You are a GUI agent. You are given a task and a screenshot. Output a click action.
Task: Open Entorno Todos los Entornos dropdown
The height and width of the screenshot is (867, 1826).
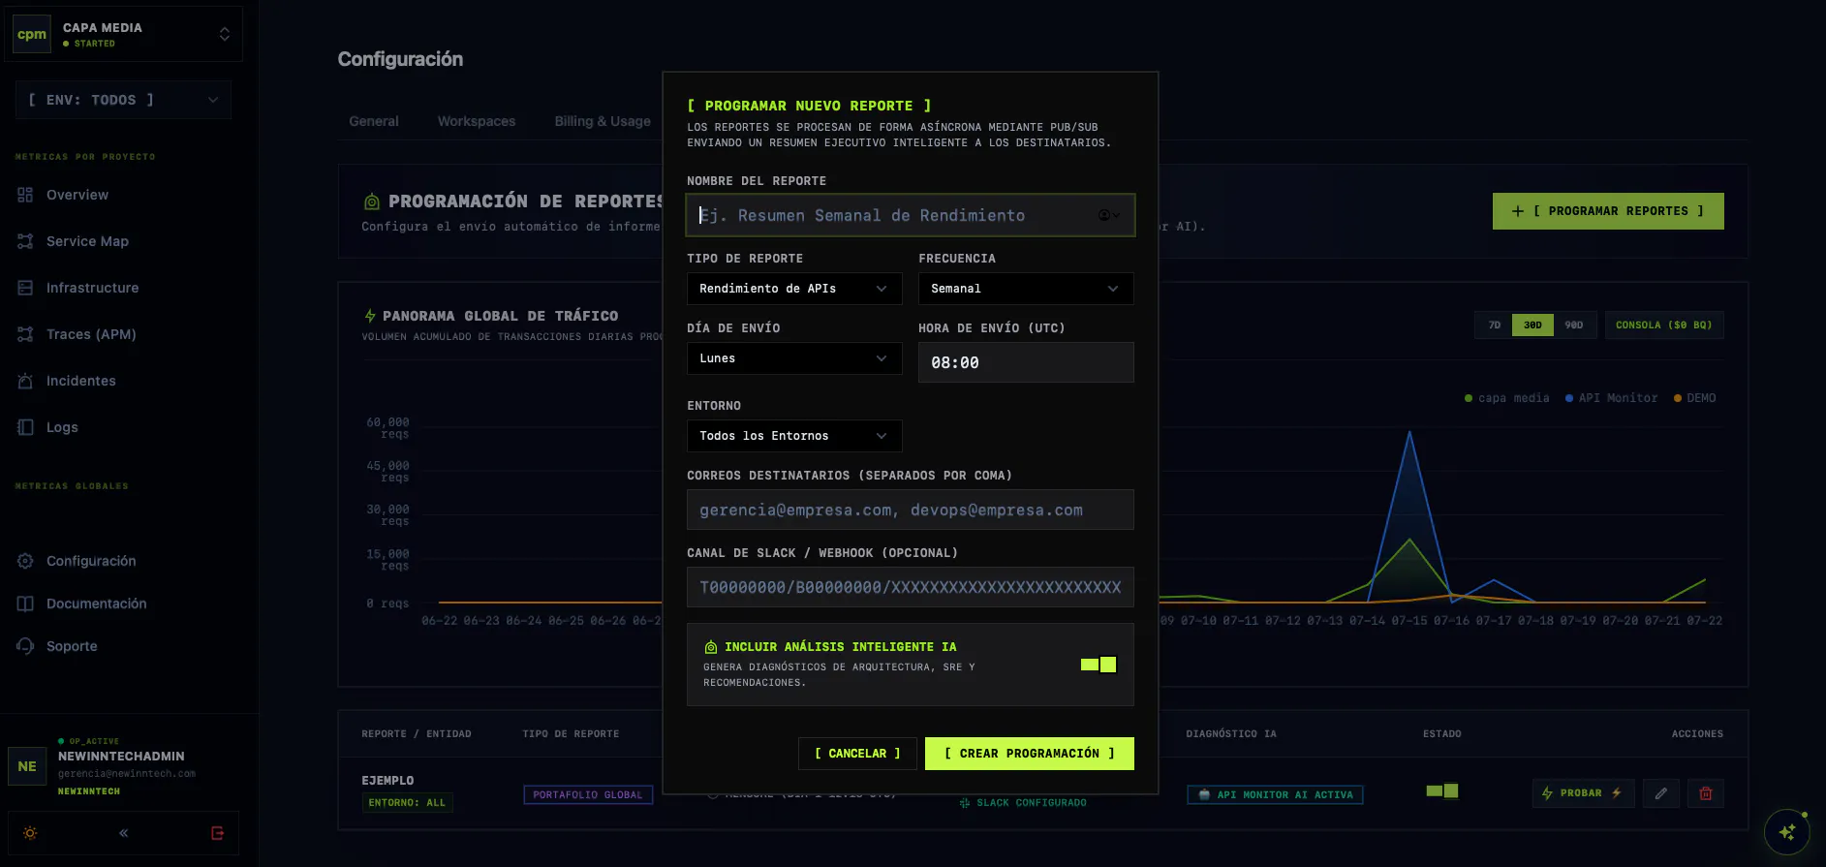click(794, 436)
